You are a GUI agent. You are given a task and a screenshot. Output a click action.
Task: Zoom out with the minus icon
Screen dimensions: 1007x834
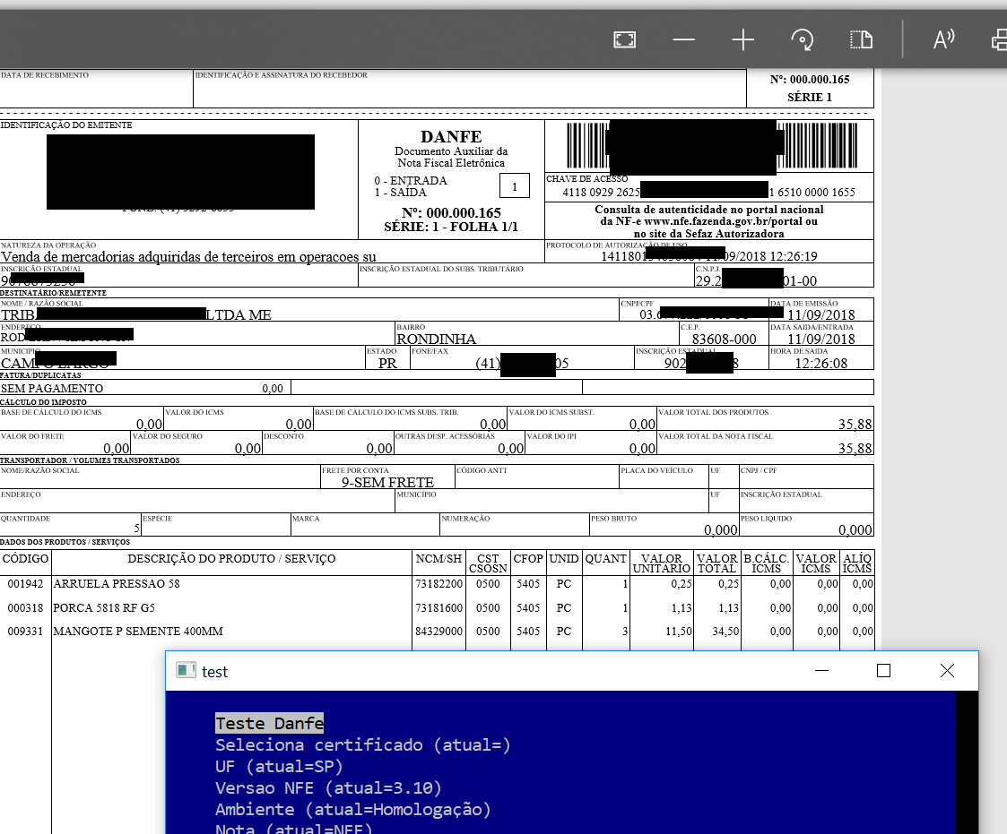coord(684,39)
